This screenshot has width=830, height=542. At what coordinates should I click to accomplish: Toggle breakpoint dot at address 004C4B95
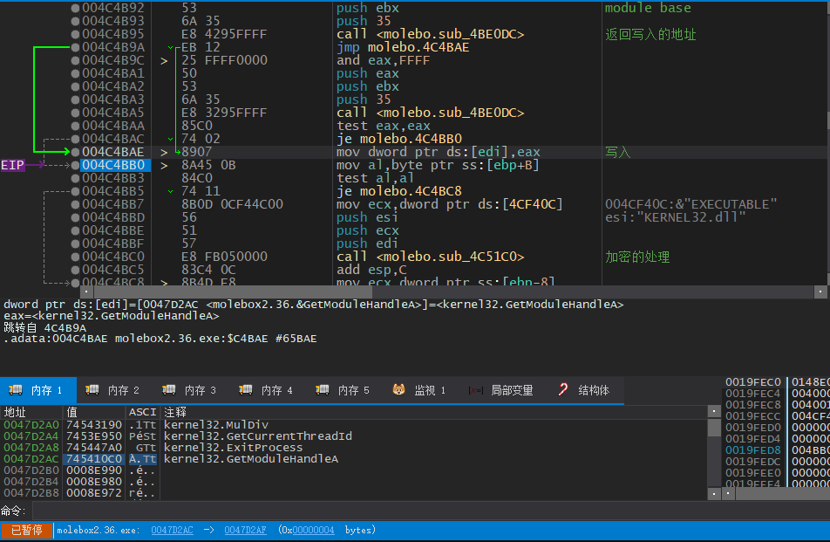(x=75, y=34)
